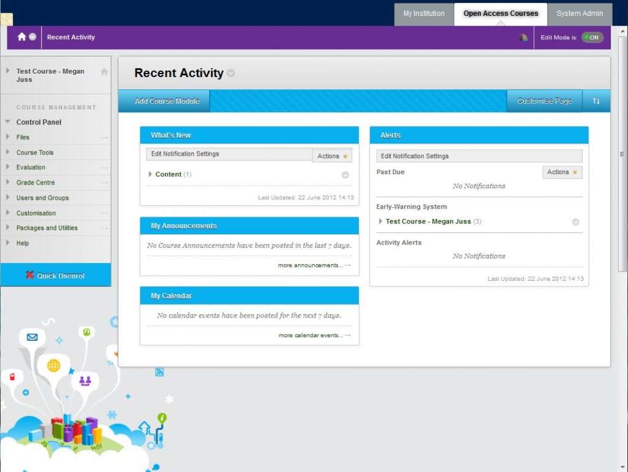Open Actions dropdown in What's New
The height and width of the screenshot is (472, 628).
[332, 156]
